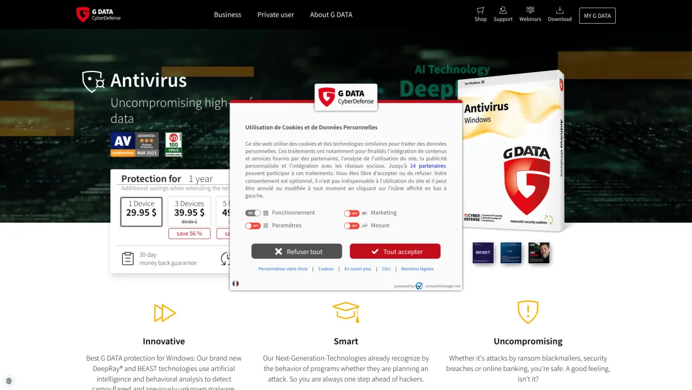The image size is (692, 390).
Task: Open the 14 partenaires link
Action: point(428,166)
